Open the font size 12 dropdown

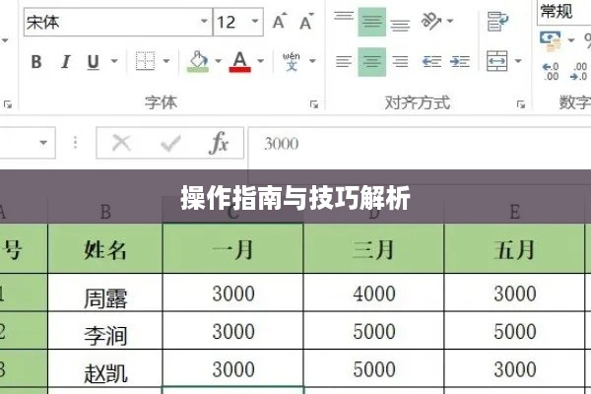pyautogui.click(x=255, y=22)
